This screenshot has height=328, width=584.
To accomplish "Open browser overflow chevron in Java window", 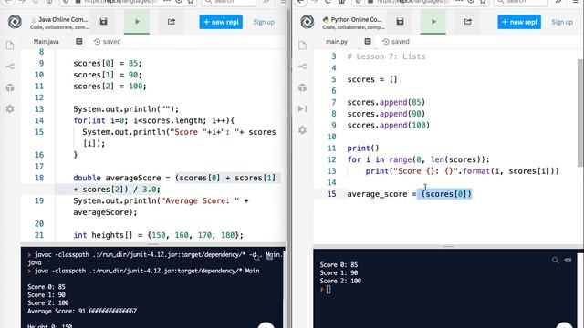I will tap(266, 2).
